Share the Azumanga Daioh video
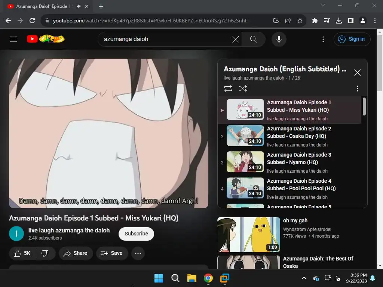 76,253
